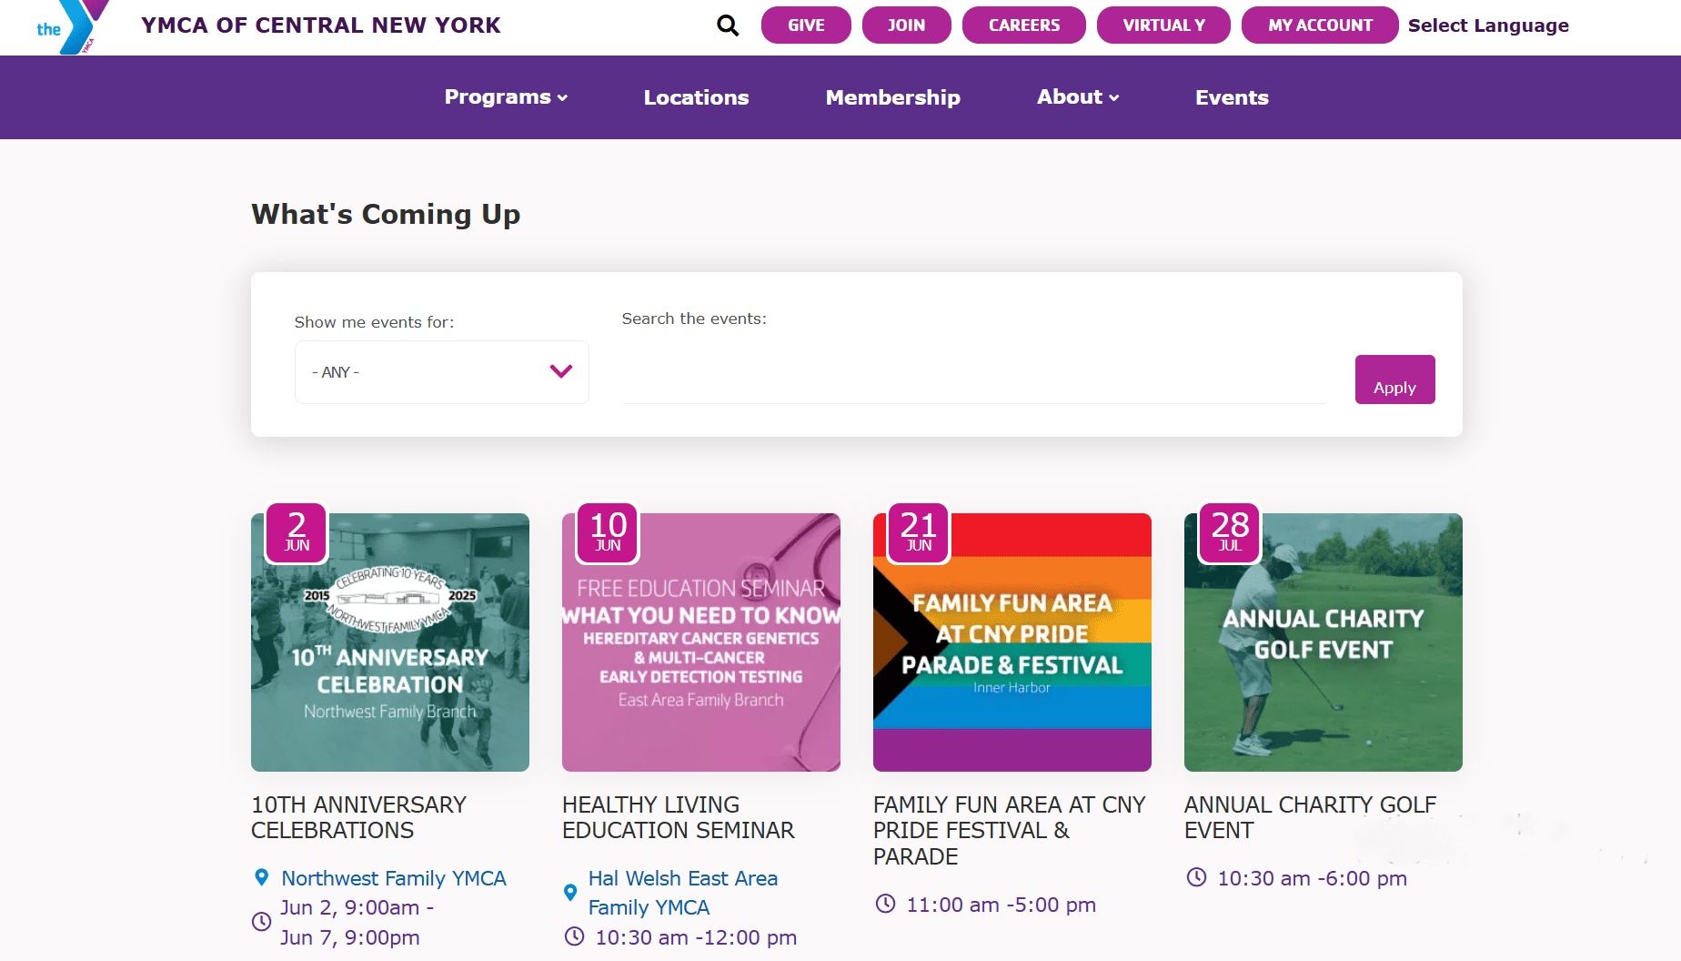1681x961 pixels.
Task: Open 10TH ANNIVERSARY CELEBRATIONS title link
Action: point(359,817)
